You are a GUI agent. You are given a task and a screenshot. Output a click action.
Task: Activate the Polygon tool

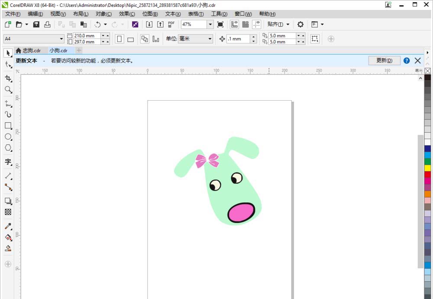8,148
